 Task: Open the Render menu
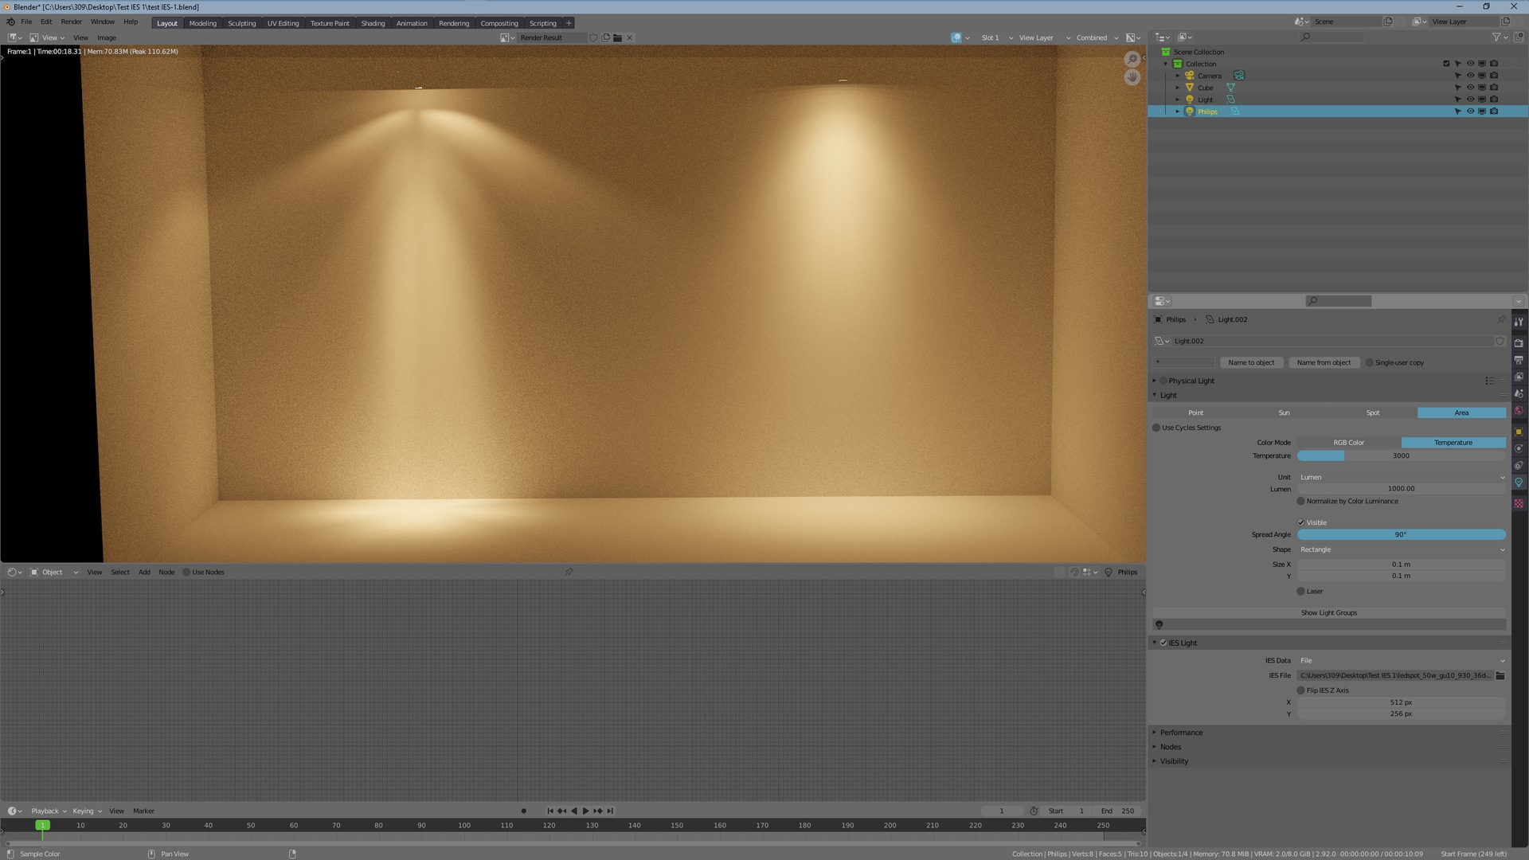(71, 21)
